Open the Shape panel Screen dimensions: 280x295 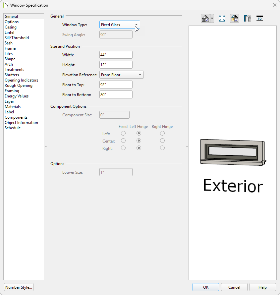[x=24, y=59]
